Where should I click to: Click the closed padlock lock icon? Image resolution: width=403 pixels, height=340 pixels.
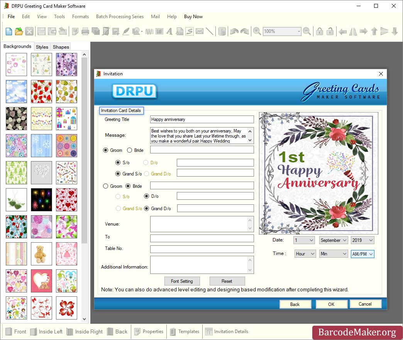click(x=319, y=32)
